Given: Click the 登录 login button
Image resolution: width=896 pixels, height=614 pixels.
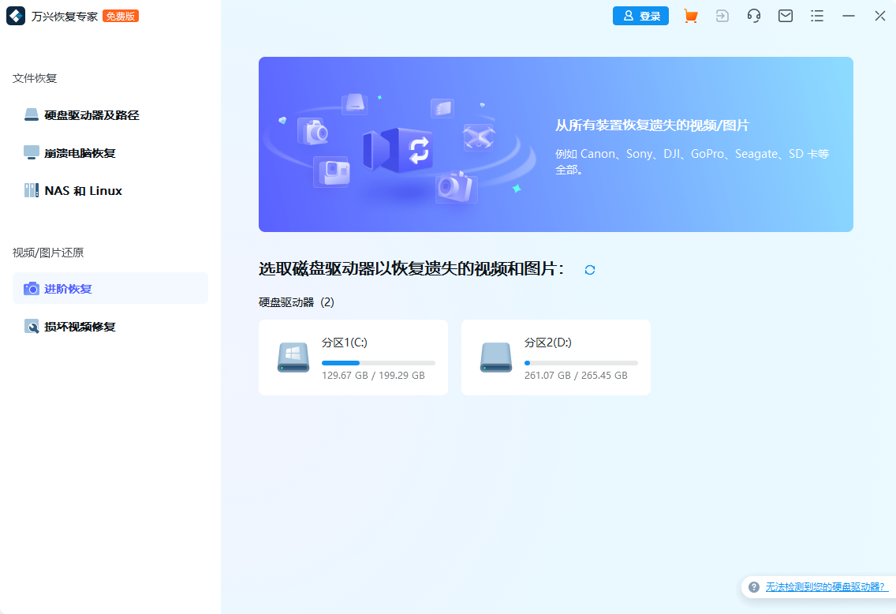Looking at the screenshot, I should tap(640, 16).
